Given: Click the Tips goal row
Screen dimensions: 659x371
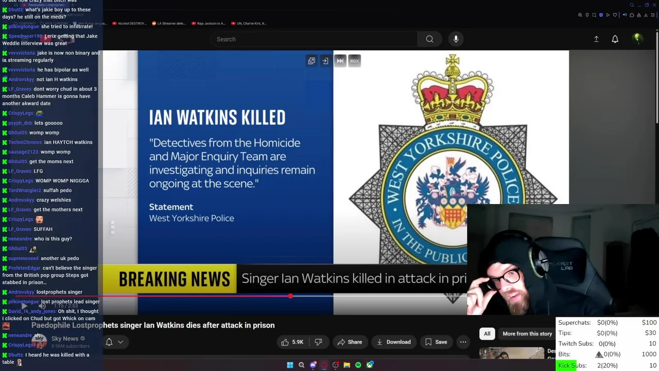Looking at the screenshot, I should pos(608,333).
